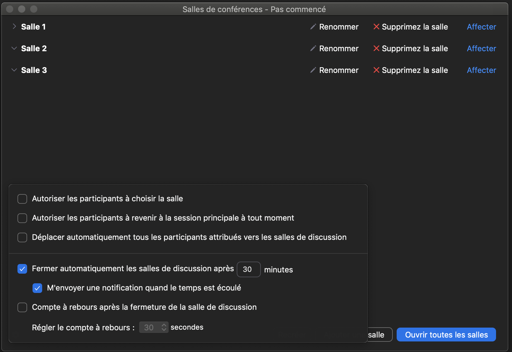
Task: Enable automatically moving assigned participants to rooms
Action: [x=22, y=237]
